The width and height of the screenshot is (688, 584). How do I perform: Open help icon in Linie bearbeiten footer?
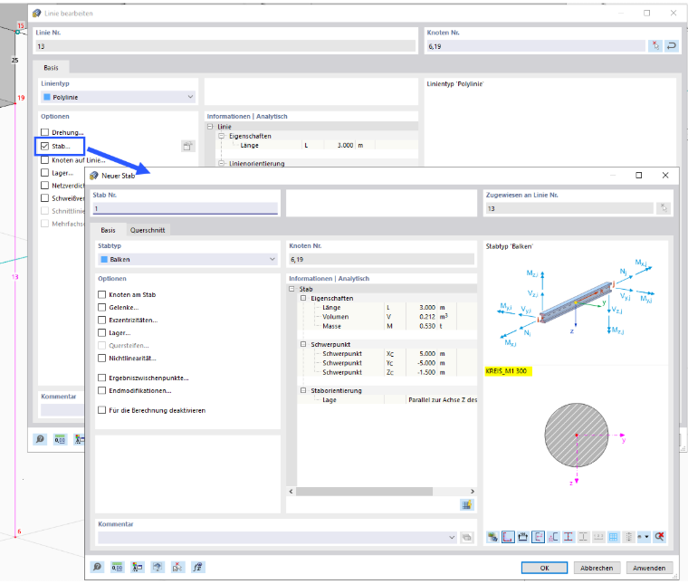[x=40, y=439]
